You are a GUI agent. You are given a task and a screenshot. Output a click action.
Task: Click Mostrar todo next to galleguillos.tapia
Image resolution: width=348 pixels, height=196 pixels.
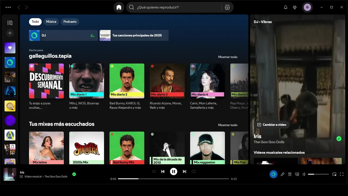coord(228,57)
